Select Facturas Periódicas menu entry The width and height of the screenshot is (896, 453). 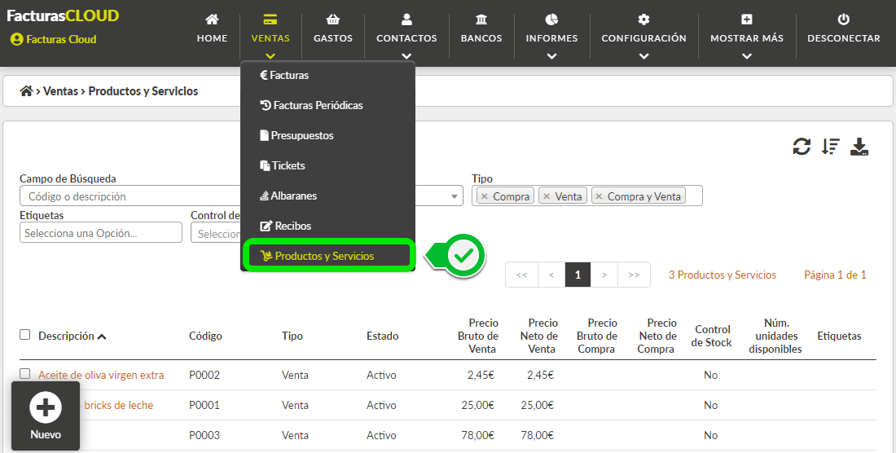click(311, 105)
